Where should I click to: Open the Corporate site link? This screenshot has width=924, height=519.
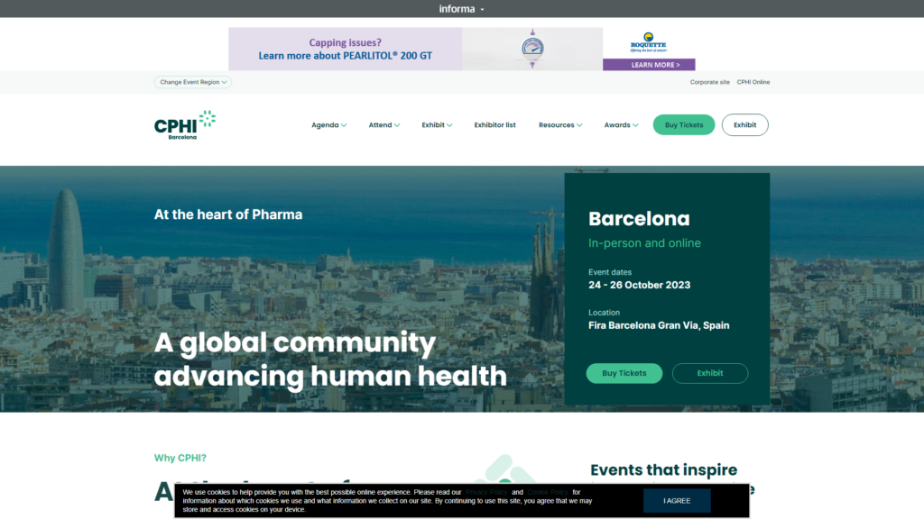[709, 82]
